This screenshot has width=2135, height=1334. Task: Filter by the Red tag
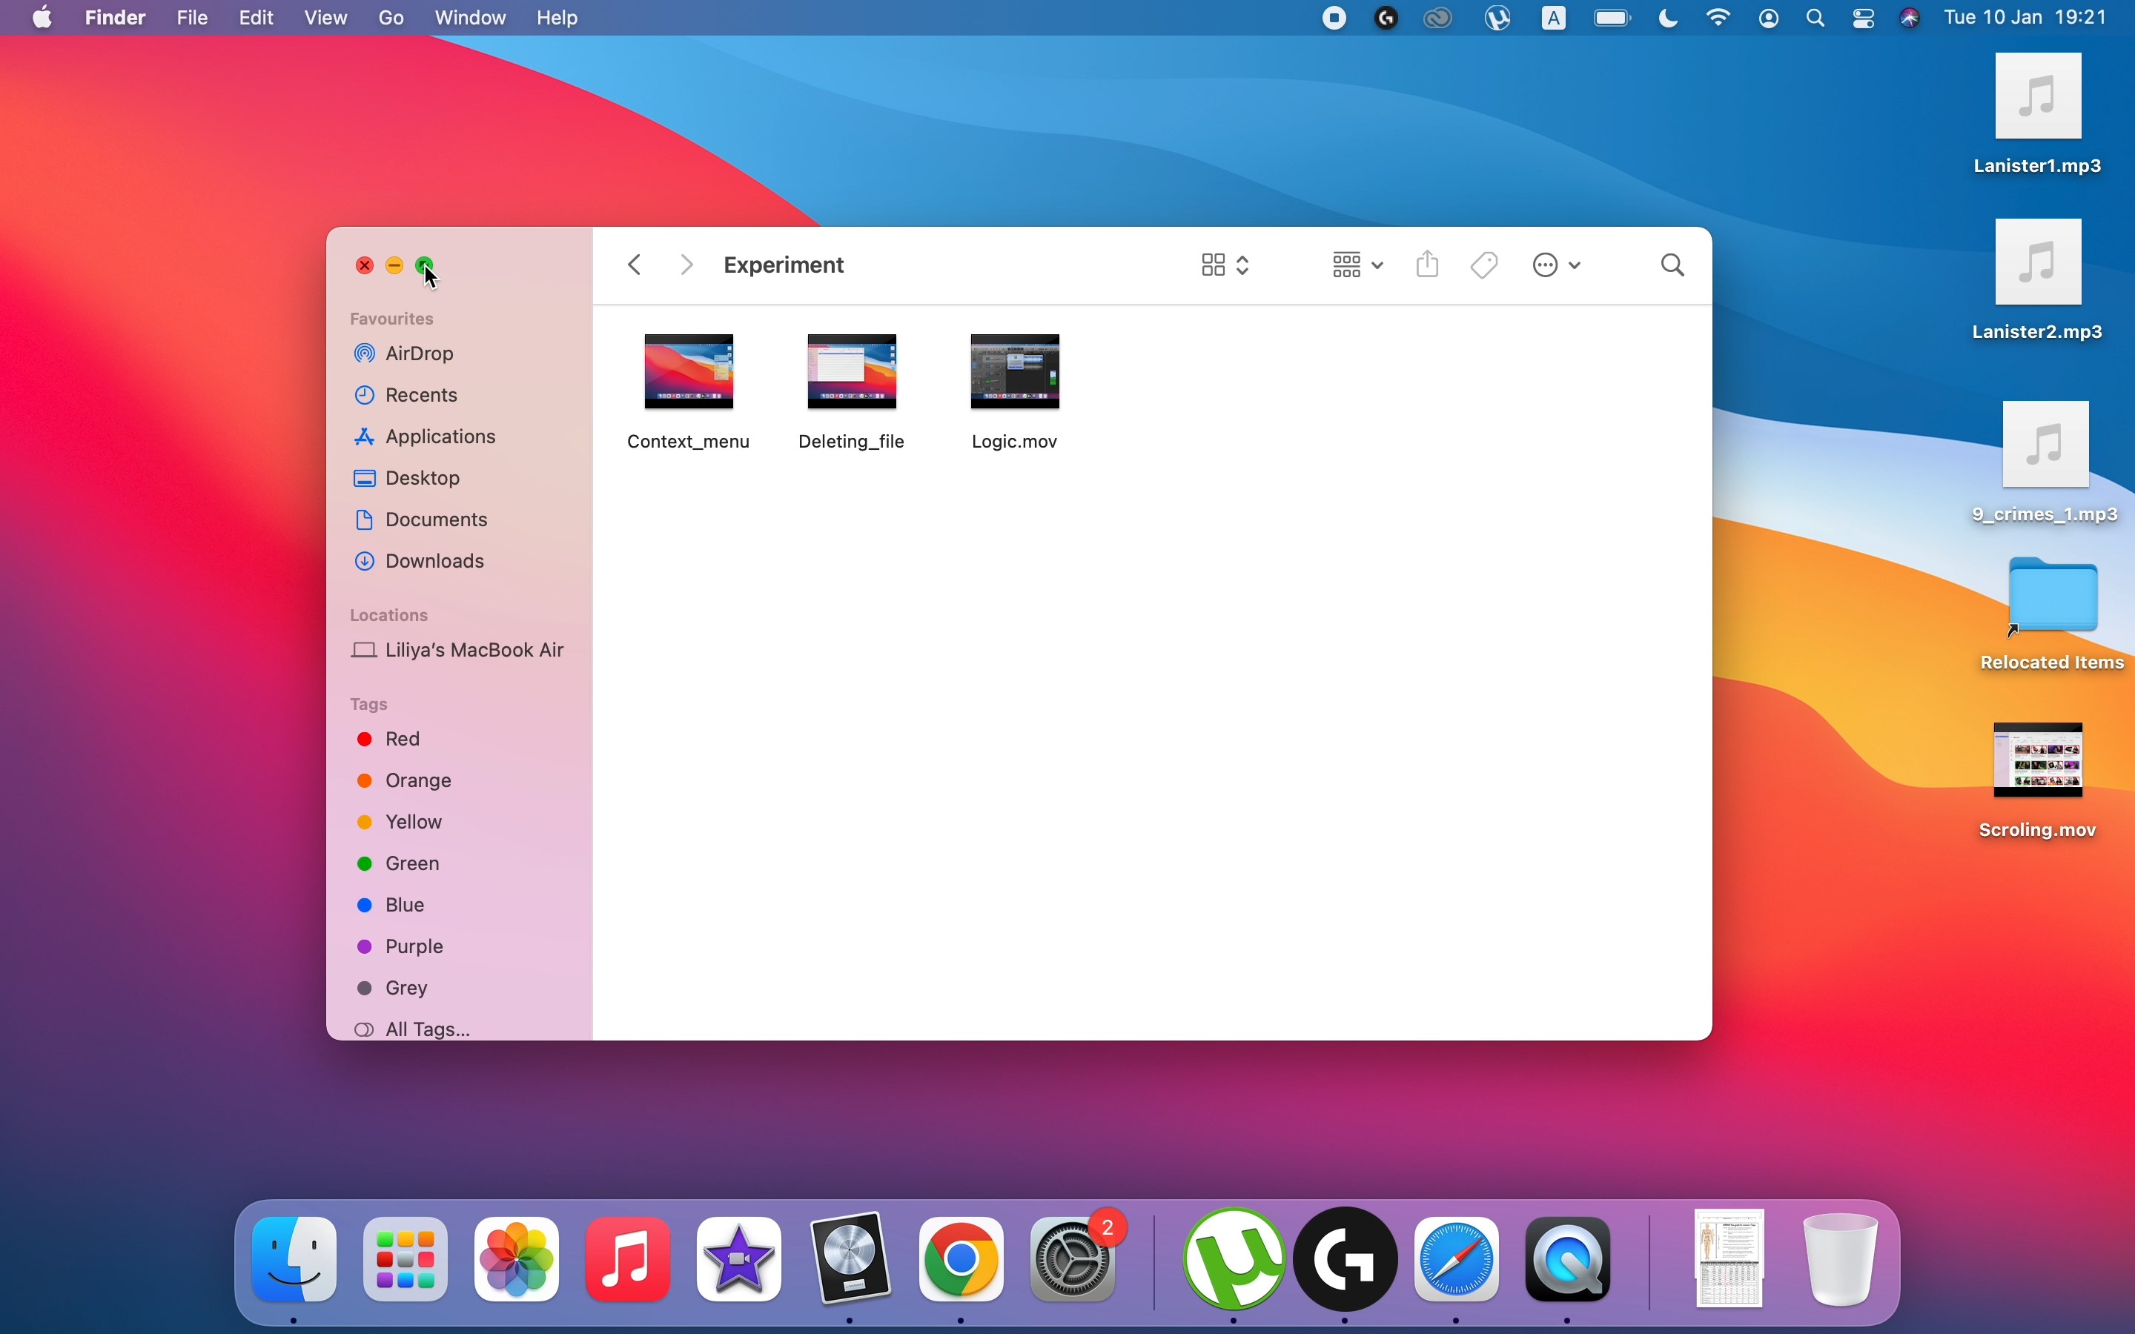click(x=390, y=740)
